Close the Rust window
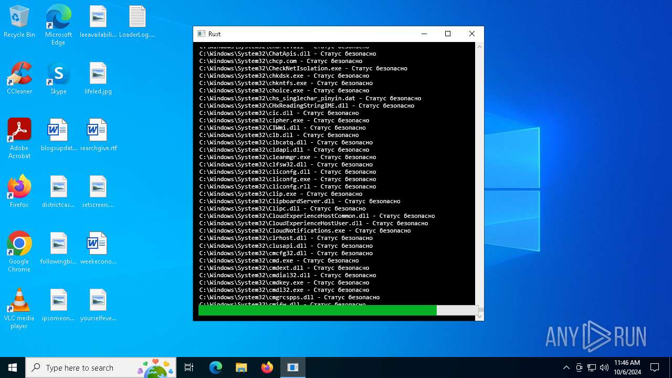672x378 pixels. click(472, 34)
